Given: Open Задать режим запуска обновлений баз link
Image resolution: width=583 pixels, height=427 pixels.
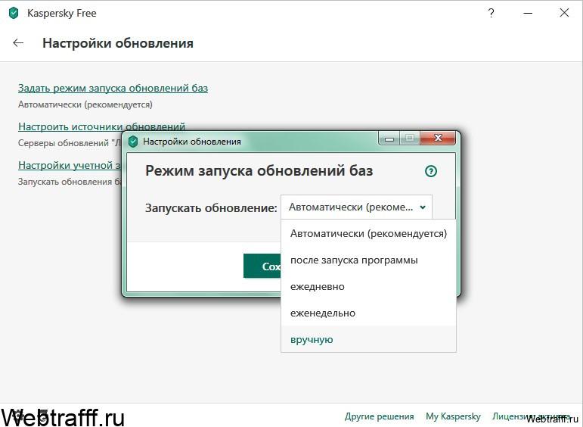Looking at the screenshot, I should [x=113, y=89].
